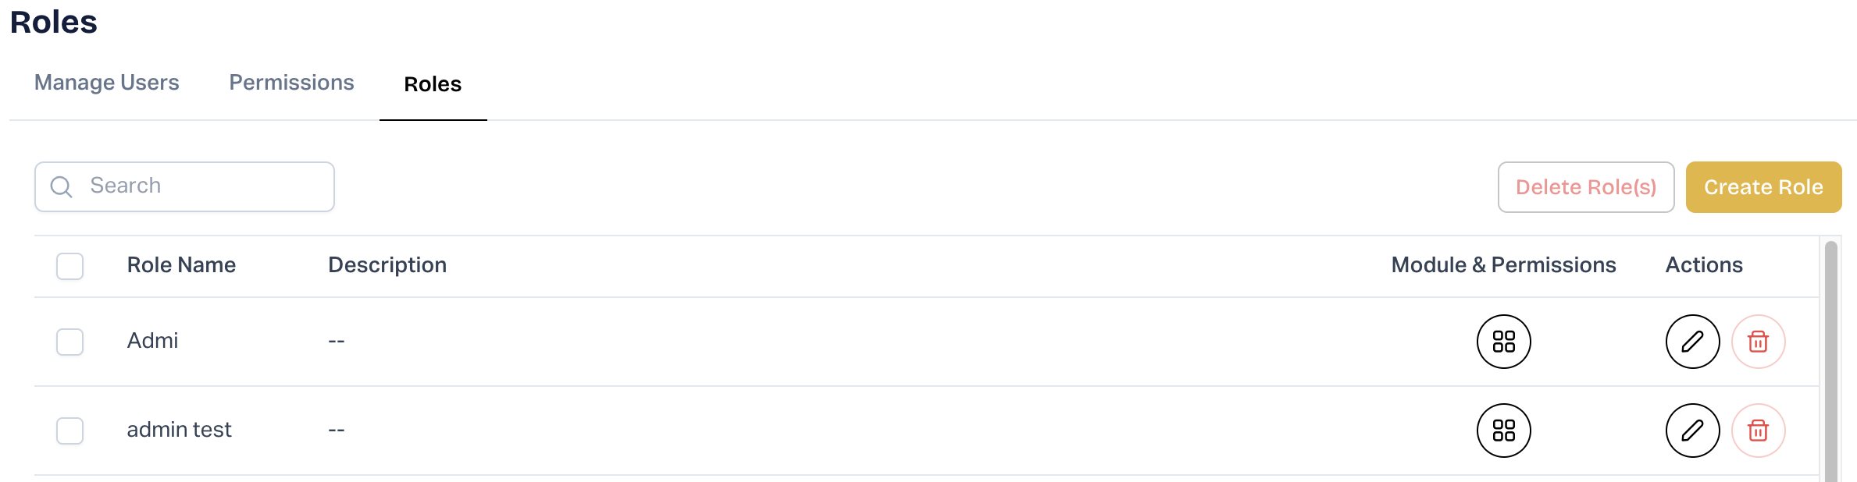Click the search magnifier icon

[61, 187]
